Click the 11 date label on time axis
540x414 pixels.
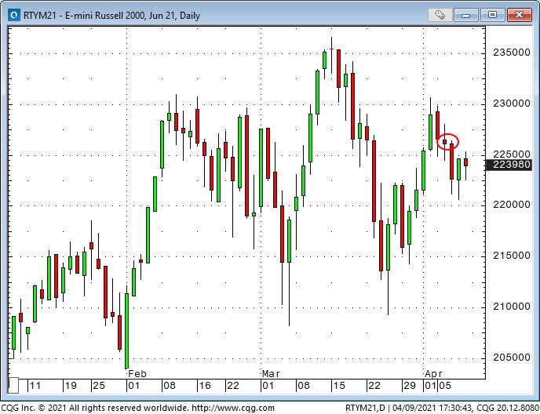click(35, 386)
